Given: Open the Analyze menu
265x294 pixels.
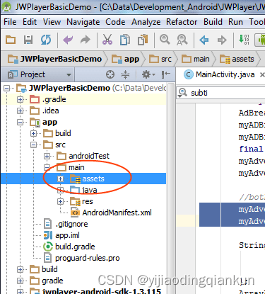Looking at the screenshot, I should tap(146, 22).
